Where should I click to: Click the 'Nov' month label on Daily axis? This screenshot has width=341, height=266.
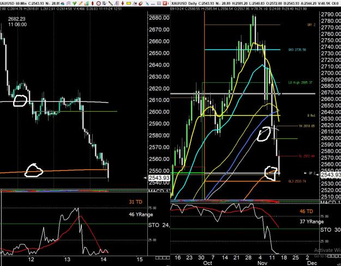coord(262,263)
